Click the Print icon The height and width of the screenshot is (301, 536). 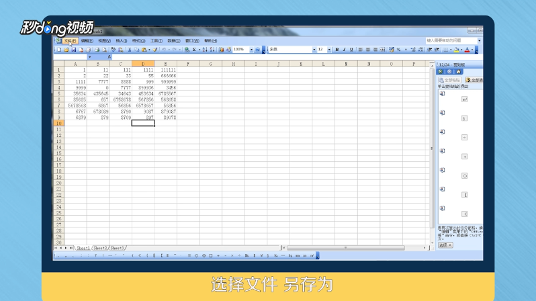coord(97,50)
